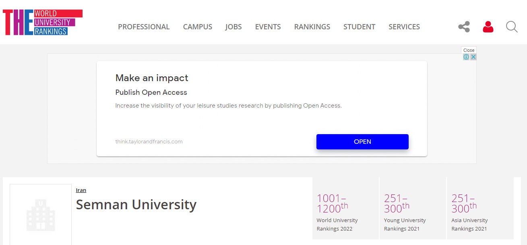
Task: Open the EVENTS menu
Action: (x=268, y=27)
